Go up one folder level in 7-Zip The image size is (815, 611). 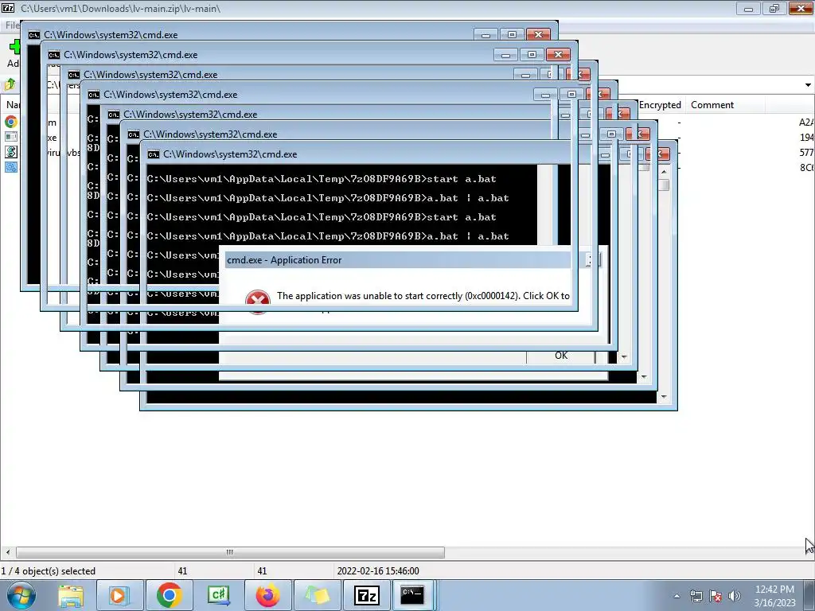pyautogui.click(x=10, y=84)
